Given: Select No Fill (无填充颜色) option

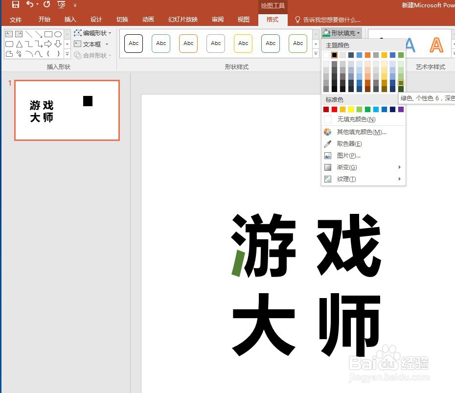Looking at the screenshot, I should [364, 119].
